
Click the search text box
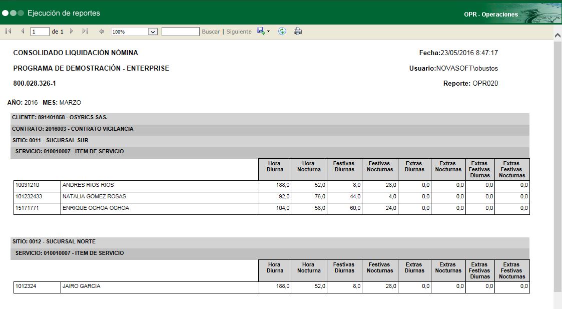180,32
